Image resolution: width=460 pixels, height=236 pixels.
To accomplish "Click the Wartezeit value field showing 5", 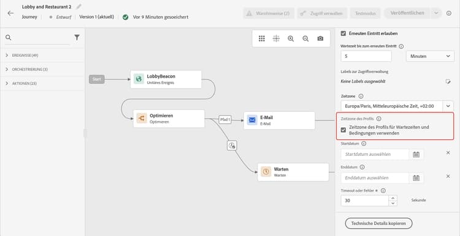I will [366, 56].
